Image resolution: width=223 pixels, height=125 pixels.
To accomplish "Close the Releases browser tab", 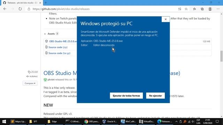I will pyautogui.click(x=40, y=3).
